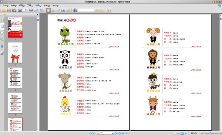Click the monitor full-screen icon
This screenshot has width=222, height=135.
coord(31,10)
